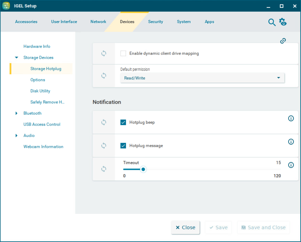Click the gear-with-eye settings view icon
The height and width of the screenshot is (242, 301).
(283, 22)
